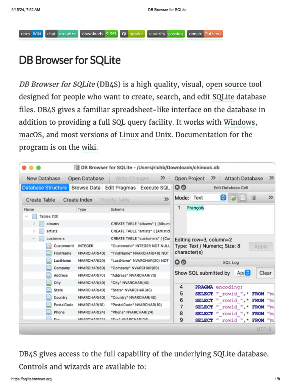
Task: Follow the Linux link
Action: click(x=129, y=135)
